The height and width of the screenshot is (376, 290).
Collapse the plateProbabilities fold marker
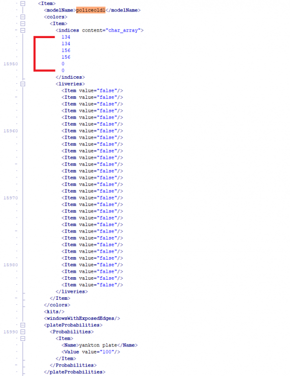pos(23,325)
